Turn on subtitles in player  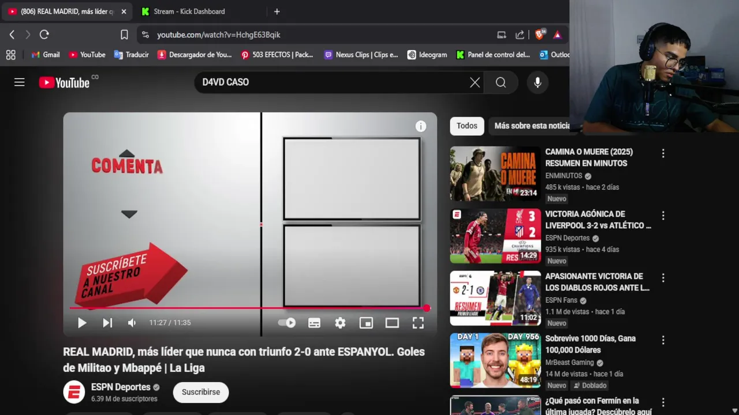[x=314, y=323]
